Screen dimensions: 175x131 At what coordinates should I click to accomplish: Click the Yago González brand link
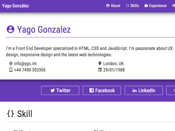point(15,6)
